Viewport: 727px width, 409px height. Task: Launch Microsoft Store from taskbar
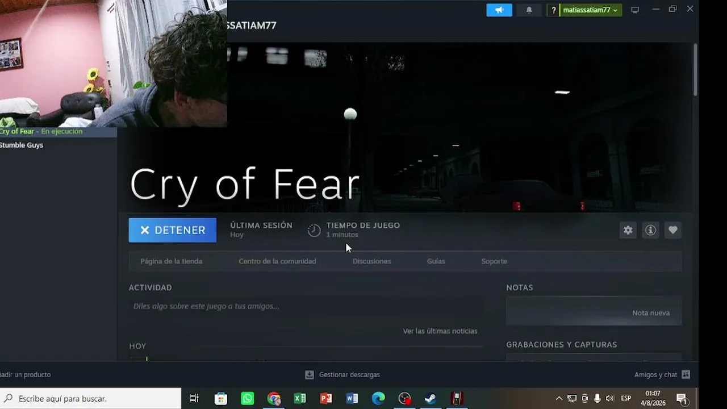click(220, 398)
